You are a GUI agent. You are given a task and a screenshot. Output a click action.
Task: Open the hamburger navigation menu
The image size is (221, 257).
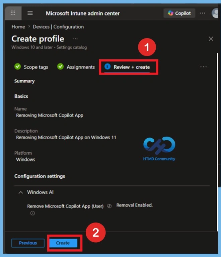(30, 13)
